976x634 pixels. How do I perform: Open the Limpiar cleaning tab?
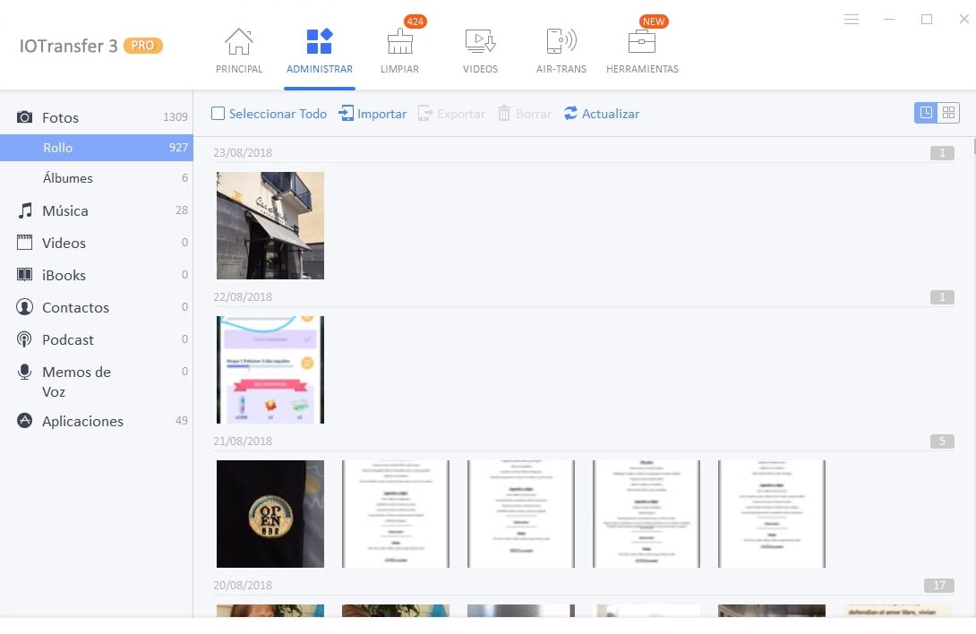(399, 52)
